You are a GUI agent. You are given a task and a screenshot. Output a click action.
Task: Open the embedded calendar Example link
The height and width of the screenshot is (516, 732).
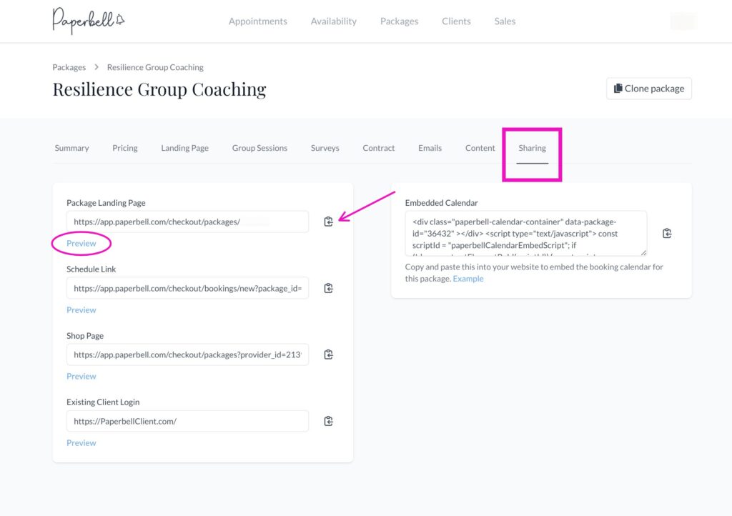[x=468, y=279]
